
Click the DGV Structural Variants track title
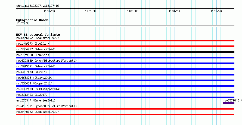pyautogui.click(x=38, y=35)
